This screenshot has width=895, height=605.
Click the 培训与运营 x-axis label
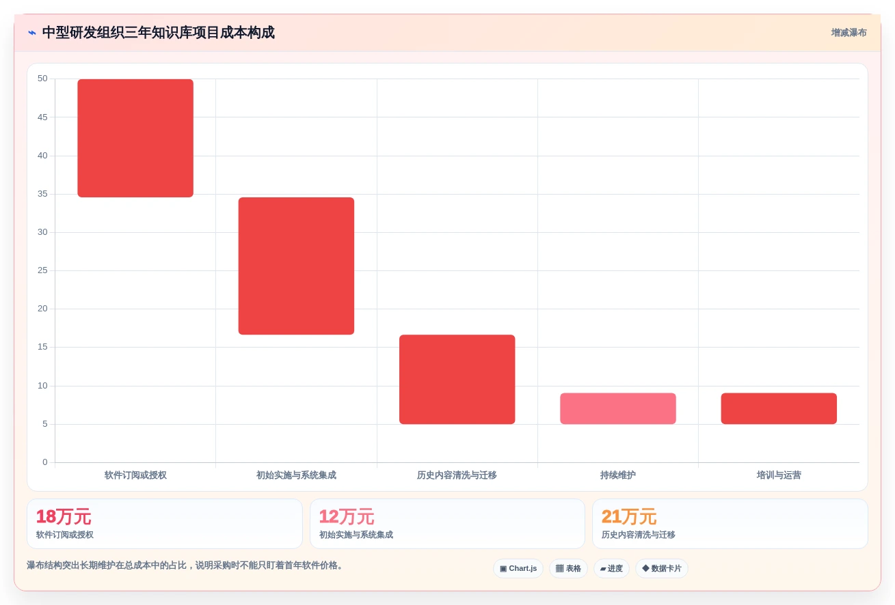click(x=779, y=475)
